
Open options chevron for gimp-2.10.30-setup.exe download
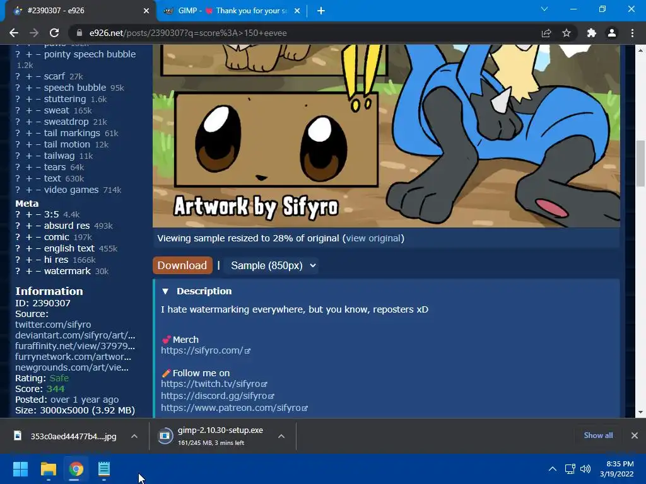pyautogui.click(x=281, y=436)
